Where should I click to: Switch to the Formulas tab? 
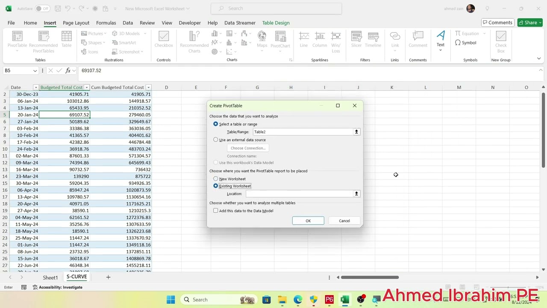coord(106,23)
